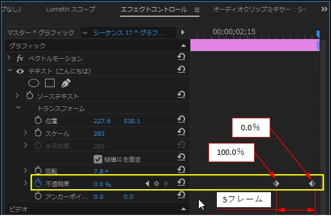This screenshot has width=331, height=218.
Task: Edit the アンカーポイント X value
Action: [x=99, y=197]
